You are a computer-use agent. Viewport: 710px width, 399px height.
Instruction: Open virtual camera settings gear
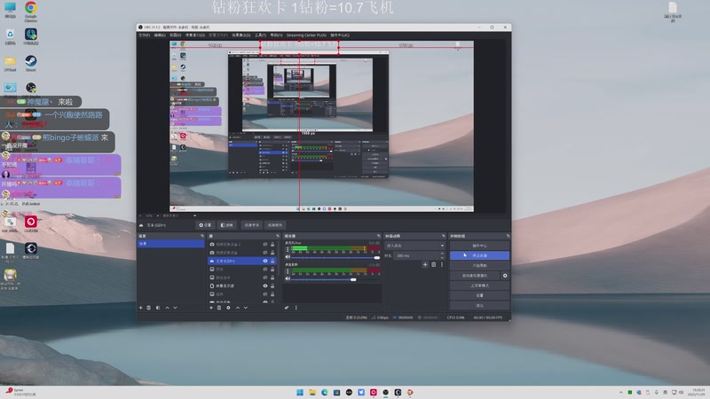click(505, 276)
